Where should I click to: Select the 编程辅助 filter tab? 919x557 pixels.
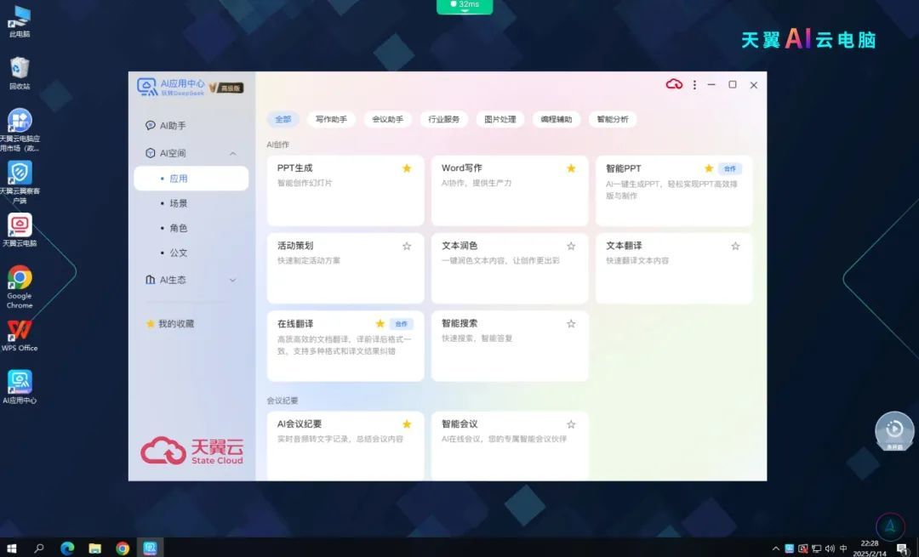tap(557, 120)
